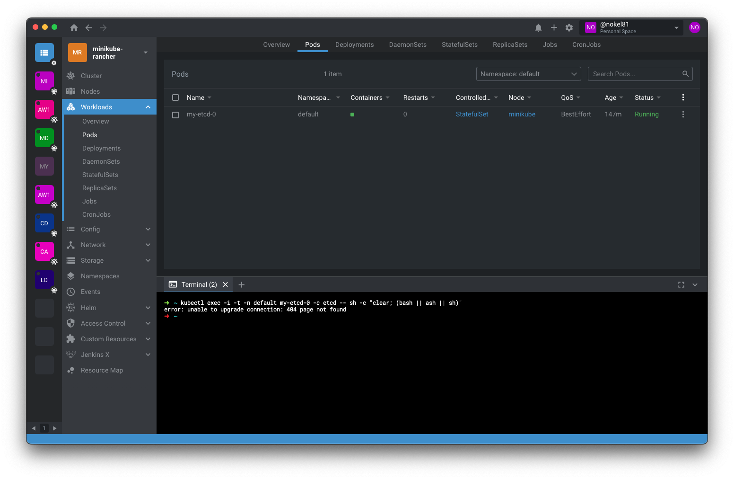Click the checkbox for pod my-etcd-0
The image size is (734, 479).
(x=175, y=114)
